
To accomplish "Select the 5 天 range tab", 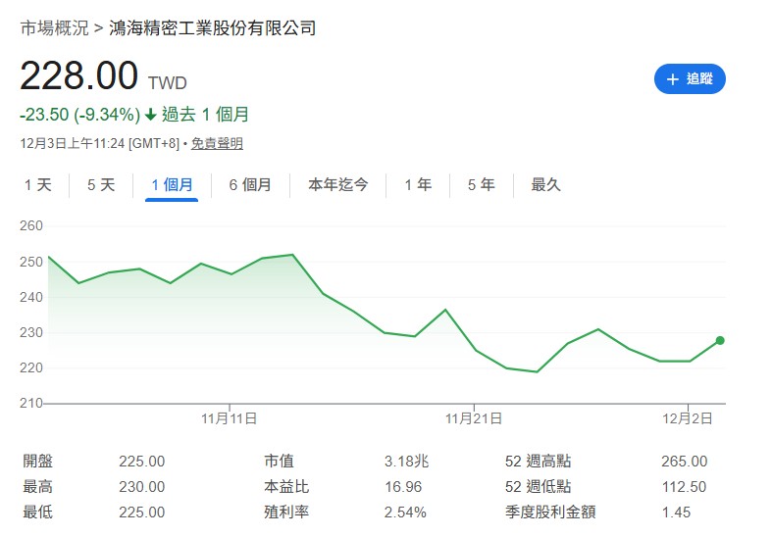I will click(101, 185).
